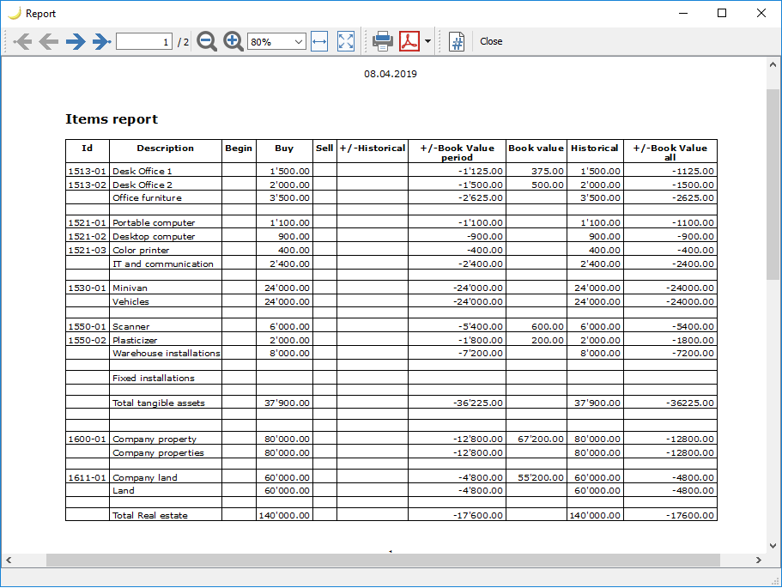This screenshot has width=782, height=588.
Task: Click the zoom in magnifier
Action: click(x=233, y=41)
